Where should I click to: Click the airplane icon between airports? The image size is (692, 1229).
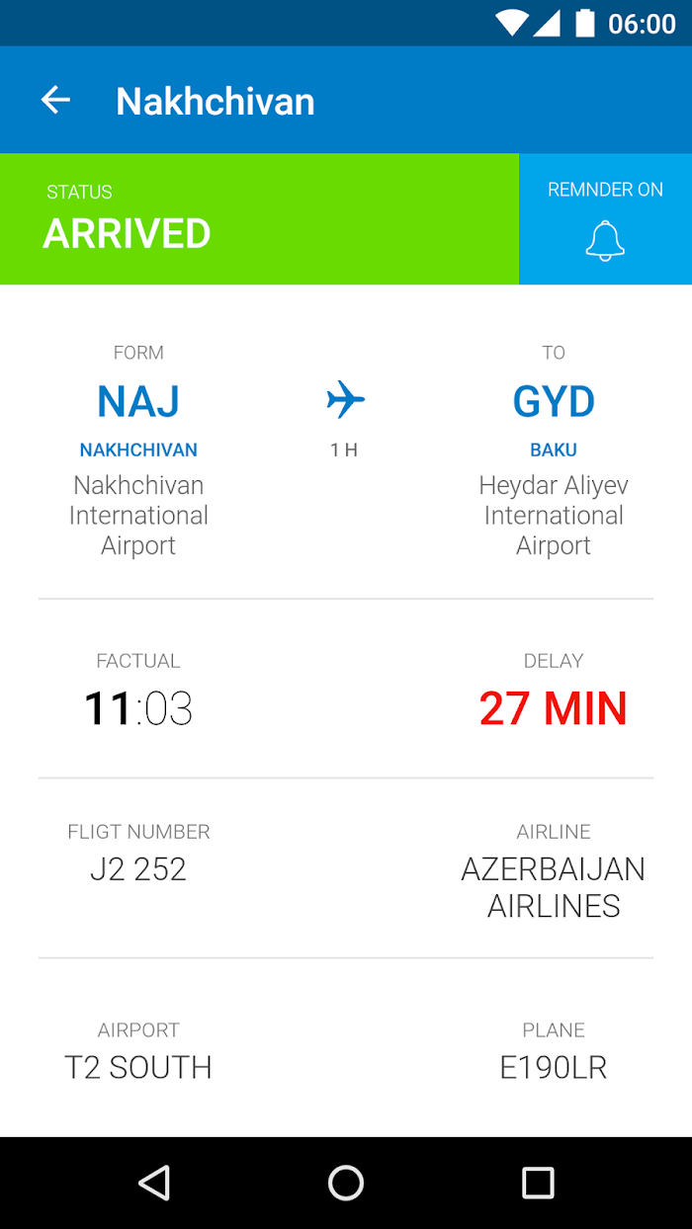tap(345, 400)
